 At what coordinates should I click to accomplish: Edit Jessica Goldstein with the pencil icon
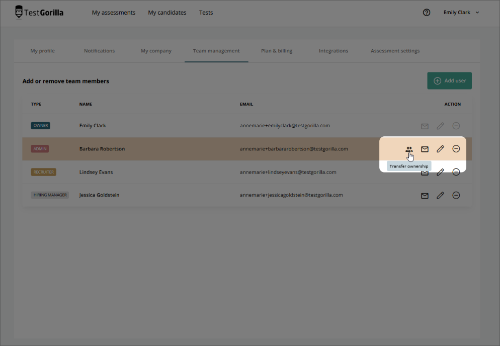click(440, 196)
